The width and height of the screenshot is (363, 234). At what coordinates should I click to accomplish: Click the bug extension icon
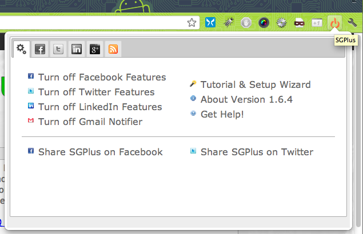[228, 23]
